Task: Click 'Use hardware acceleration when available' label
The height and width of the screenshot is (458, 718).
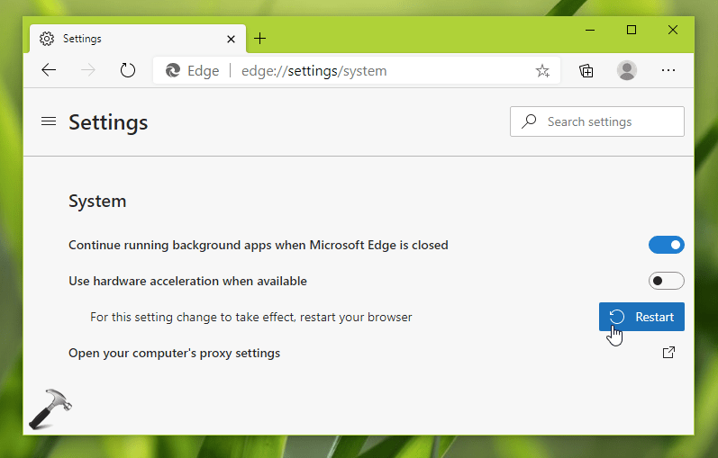Action: click(x=187, y=281)
